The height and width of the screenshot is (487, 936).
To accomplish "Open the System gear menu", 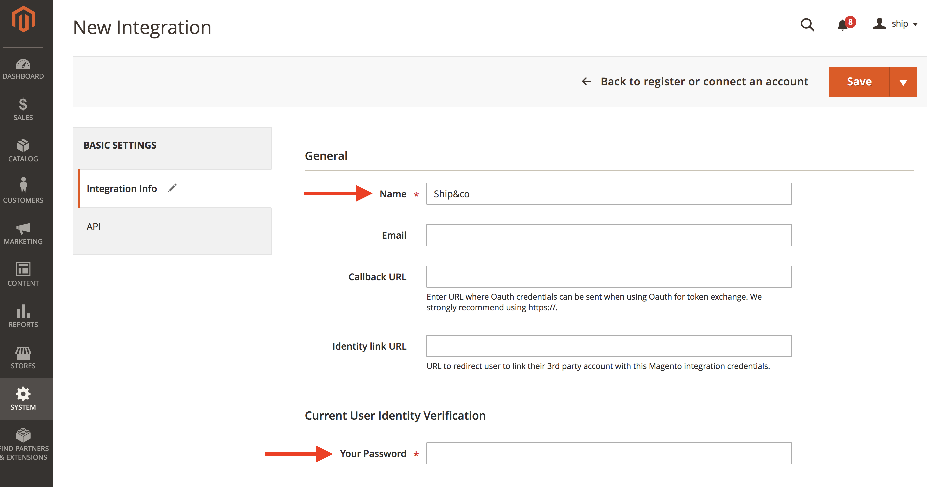I will point(23,399).
